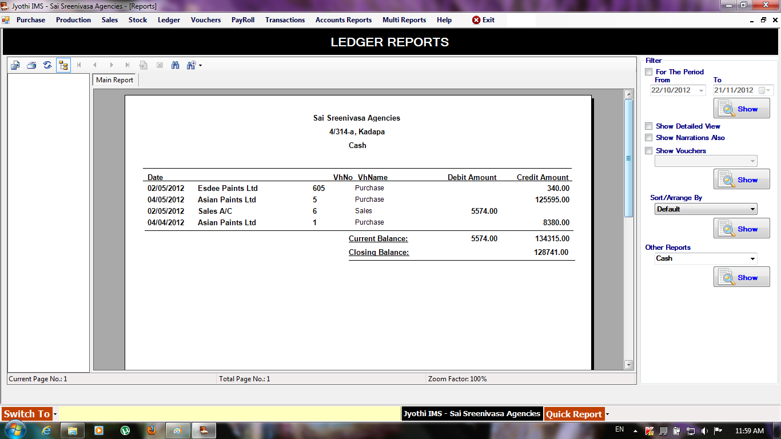Click the binoculars Zoom icon

click(191, 65)
